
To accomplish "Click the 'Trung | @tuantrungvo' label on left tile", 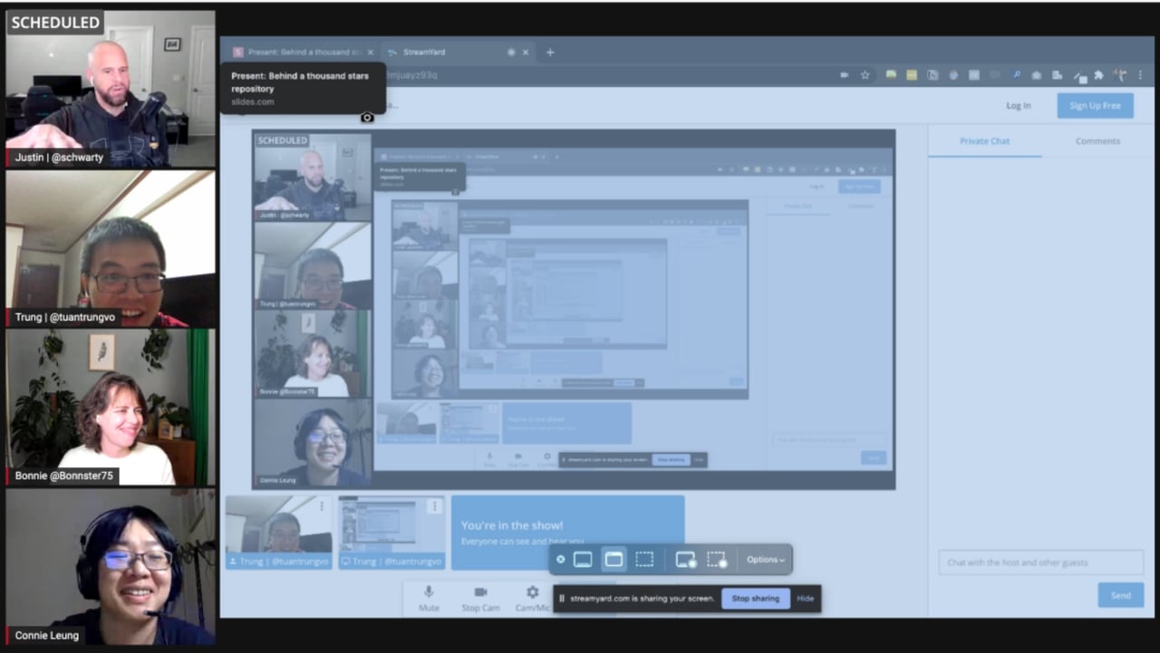I will (x=64, y=318).
